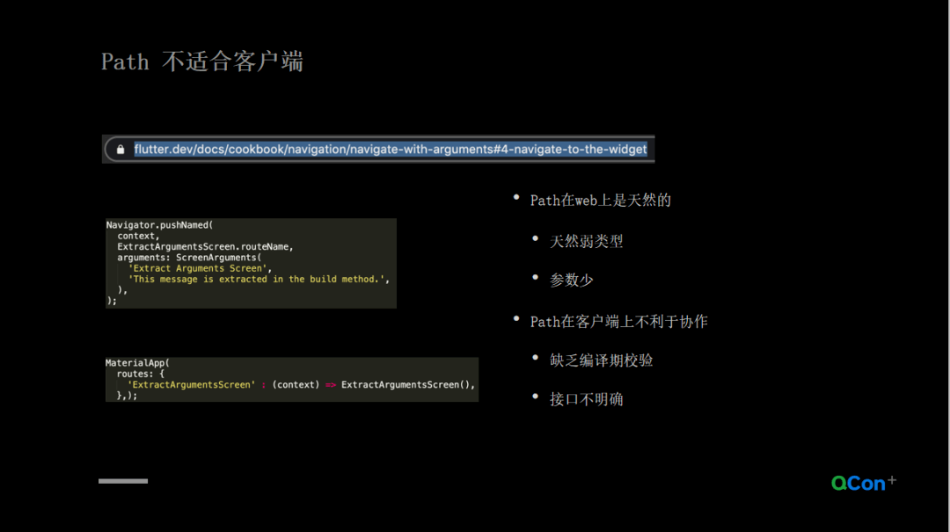The image size is (950, 532).
Task: Click the string 'This message is extracted in the build method.'
Action: [256, 280]
